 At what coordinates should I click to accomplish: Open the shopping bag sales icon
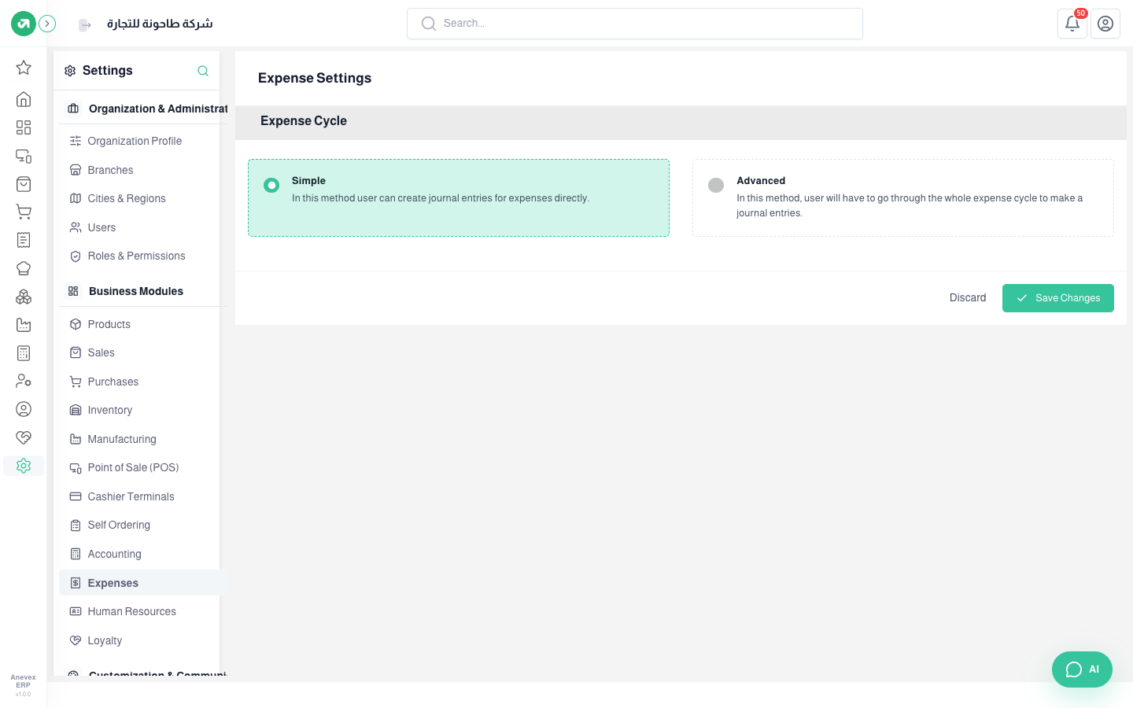pyautogui.click(x=24, y=184)
